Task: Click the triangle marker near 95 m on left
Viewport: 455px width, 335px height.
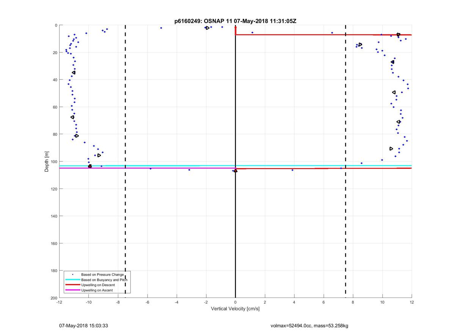Action: (99, 155)
